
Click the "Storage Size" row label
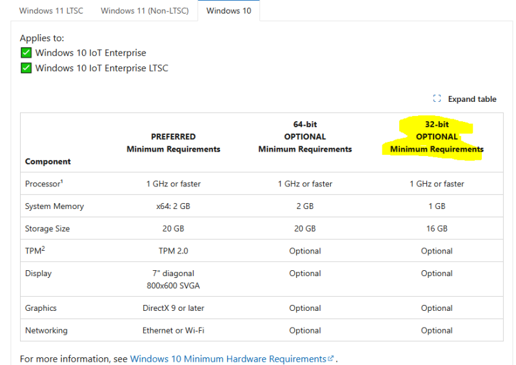click(x=47, y=228)
